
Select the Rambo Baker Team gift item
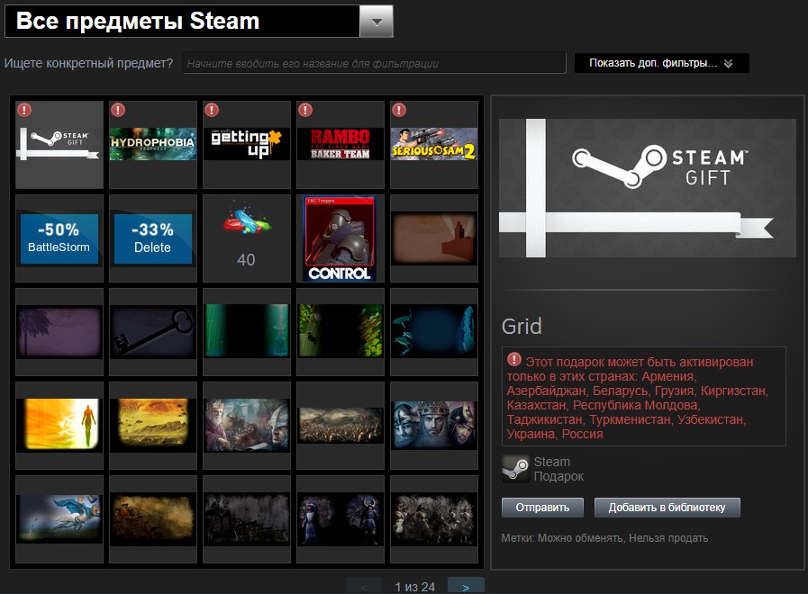tap(340, 145)
